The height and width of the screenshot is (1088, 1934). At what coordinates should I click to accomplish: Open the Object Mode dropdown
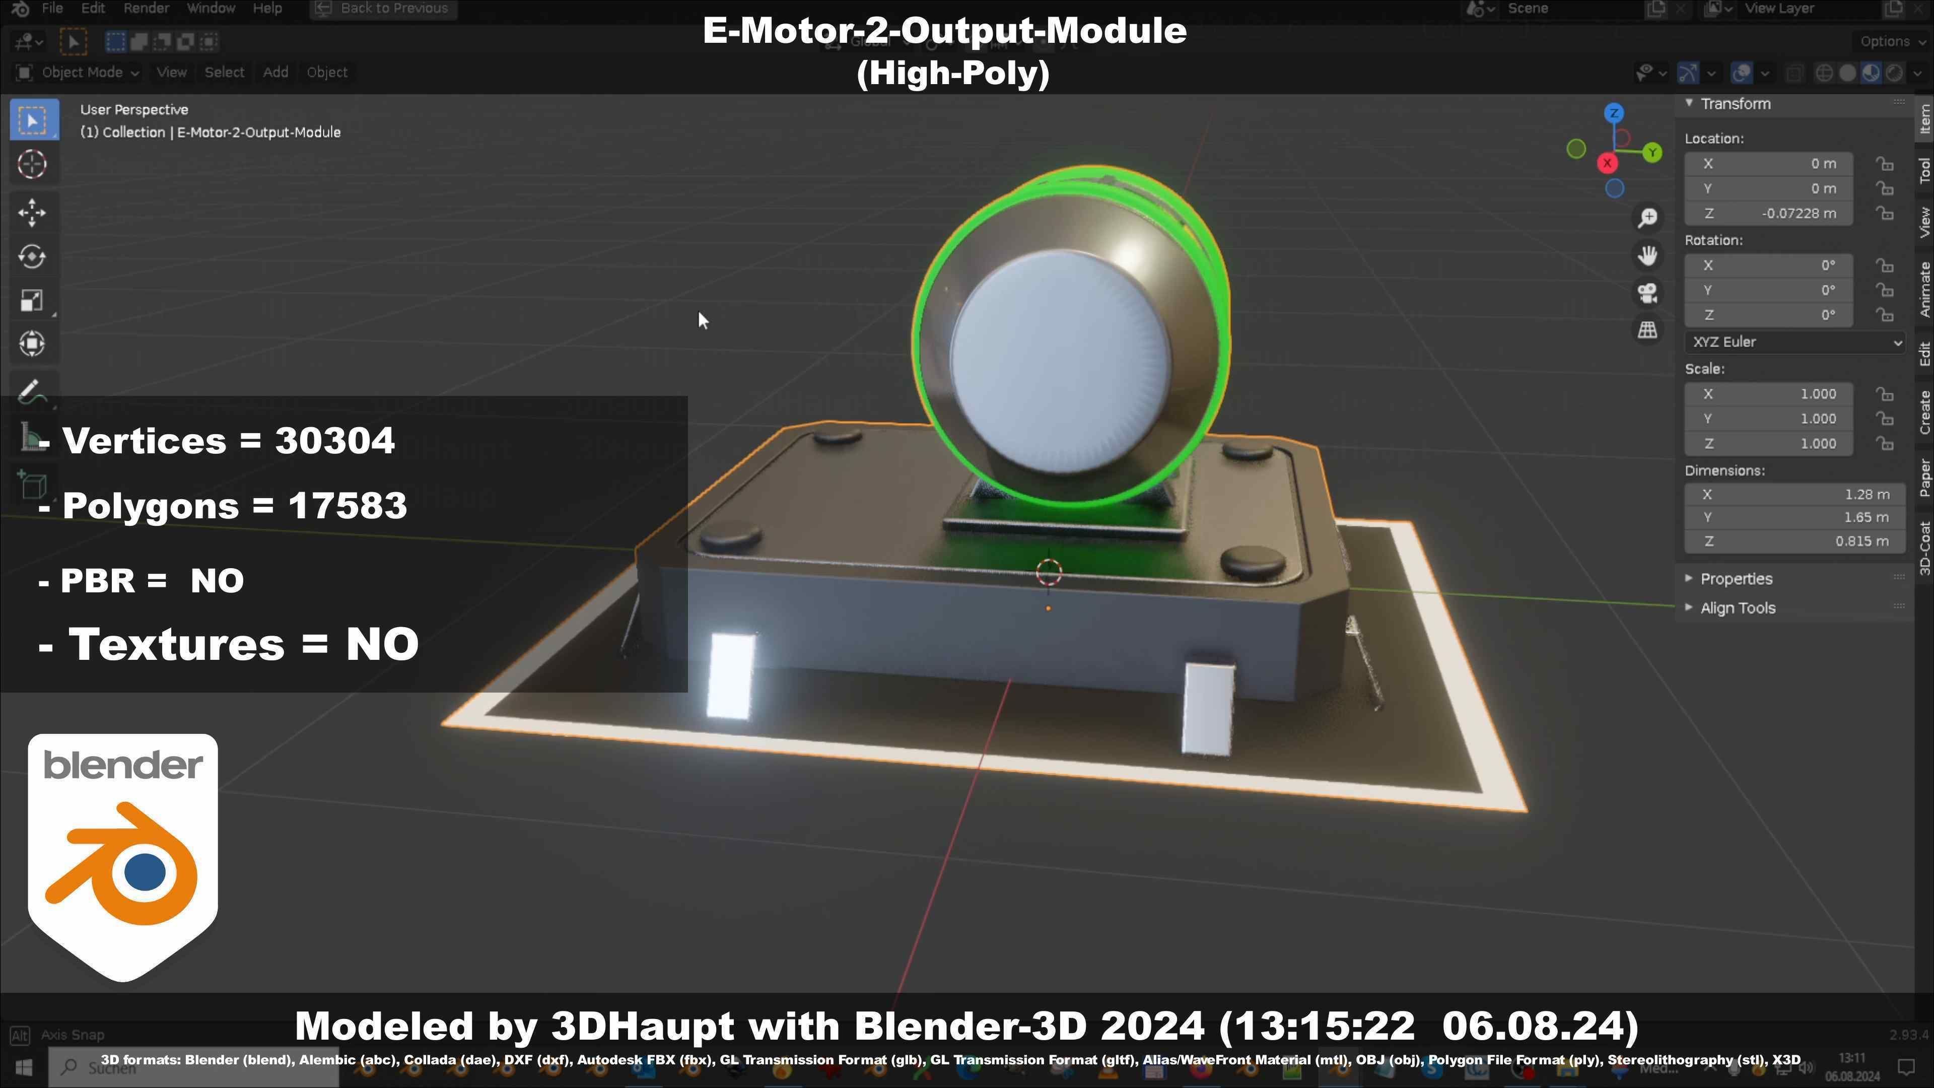(78, 73)
